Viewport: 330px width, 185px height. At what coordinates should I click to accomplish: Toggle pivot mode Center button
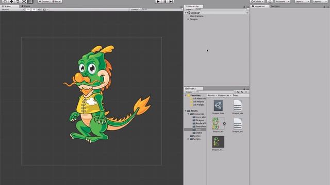pyautogui.click(x=44, y=1)
